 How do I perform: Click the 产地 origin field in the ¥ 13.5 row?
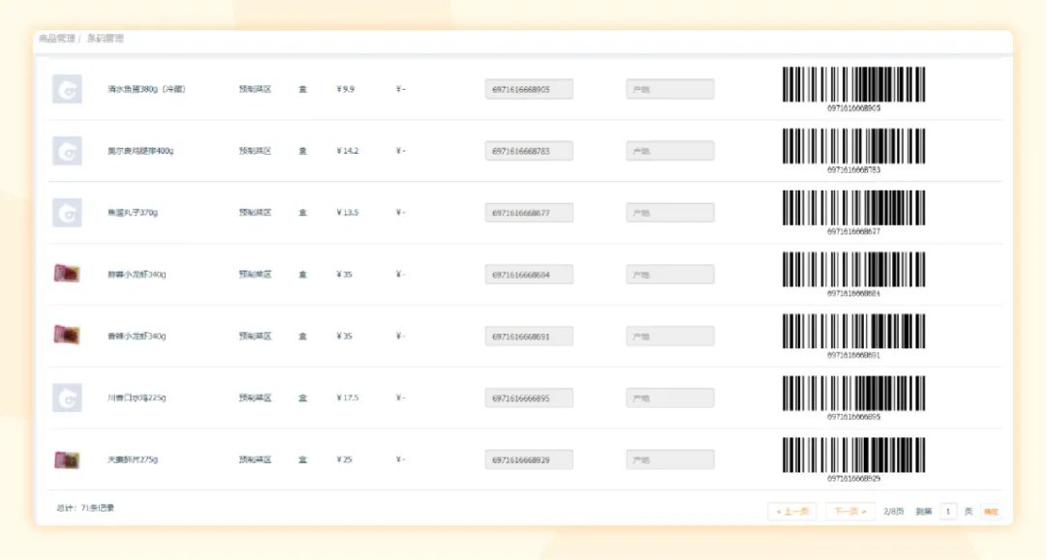point(670,213)
